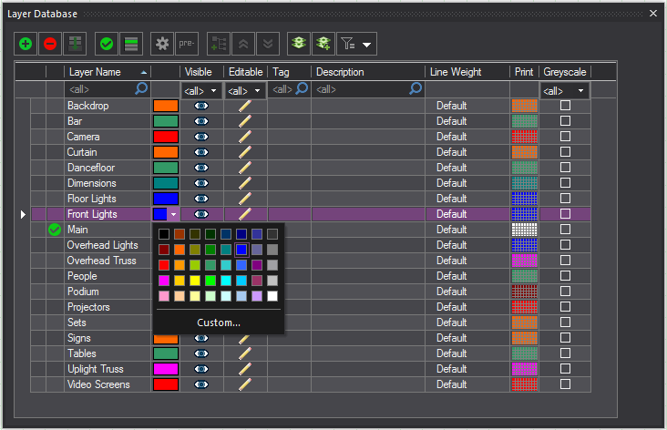Click the Tag column header

[289, 72]
